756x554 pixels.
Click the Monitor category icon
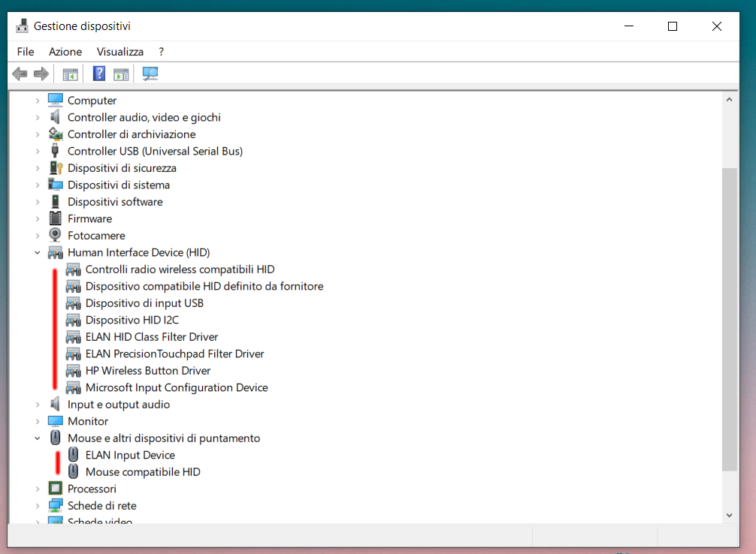(x=56, y=421)
